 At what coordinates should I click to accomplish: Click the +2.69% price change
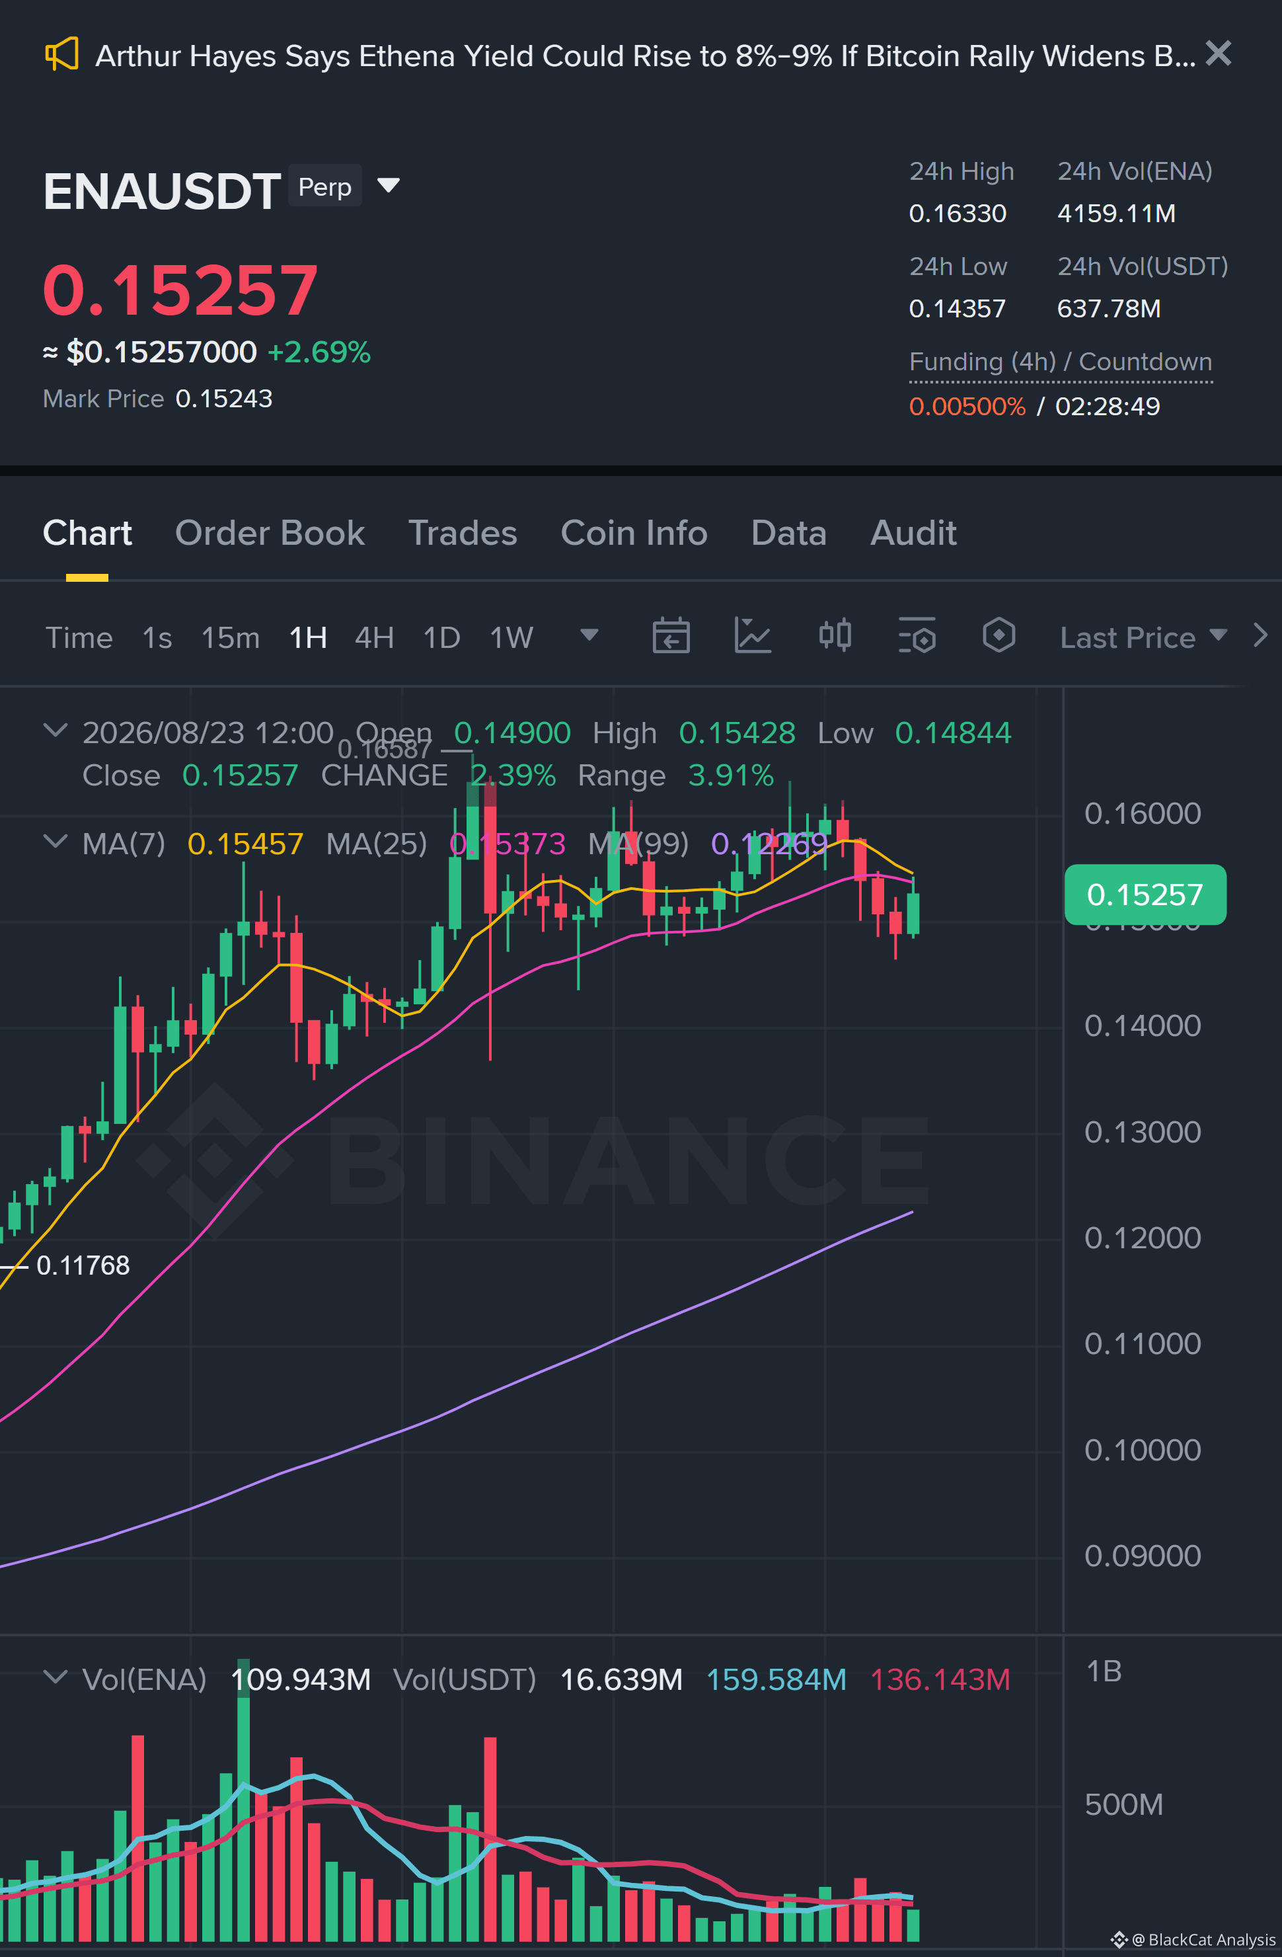[319, 352]
